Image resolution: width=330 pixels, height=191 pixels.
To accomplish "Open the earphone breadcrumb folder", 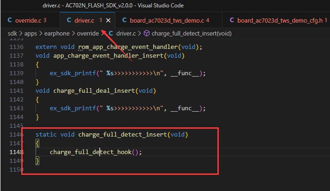I will click(x=57, y=33).
